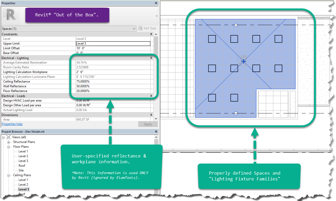Collapse the Constraints section
This screenshot has height=201, width=336.
tap(151, 34)
